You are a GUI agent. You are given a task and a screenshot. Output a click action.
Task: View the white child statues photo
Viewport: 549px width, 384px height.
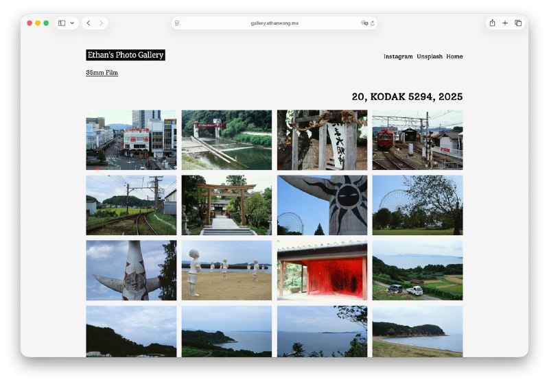click(226, 270)
